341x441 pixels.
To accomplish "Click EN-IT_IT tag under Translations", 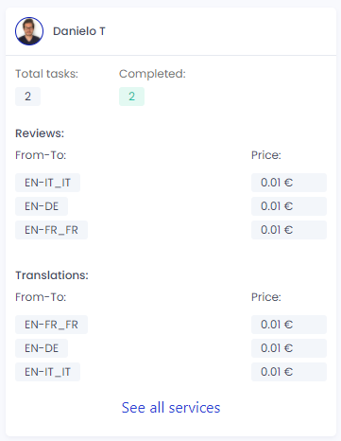I will tap(47, 372).
